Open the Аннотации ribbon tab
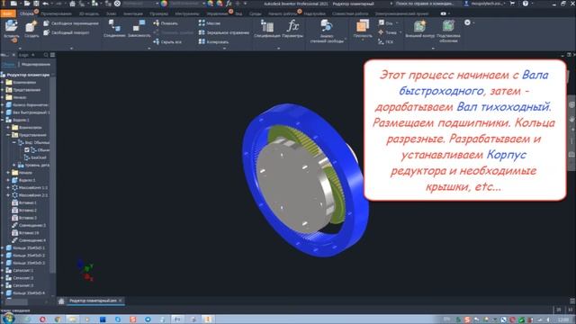This screenshot has height=324, width=576. click(133, 13)
